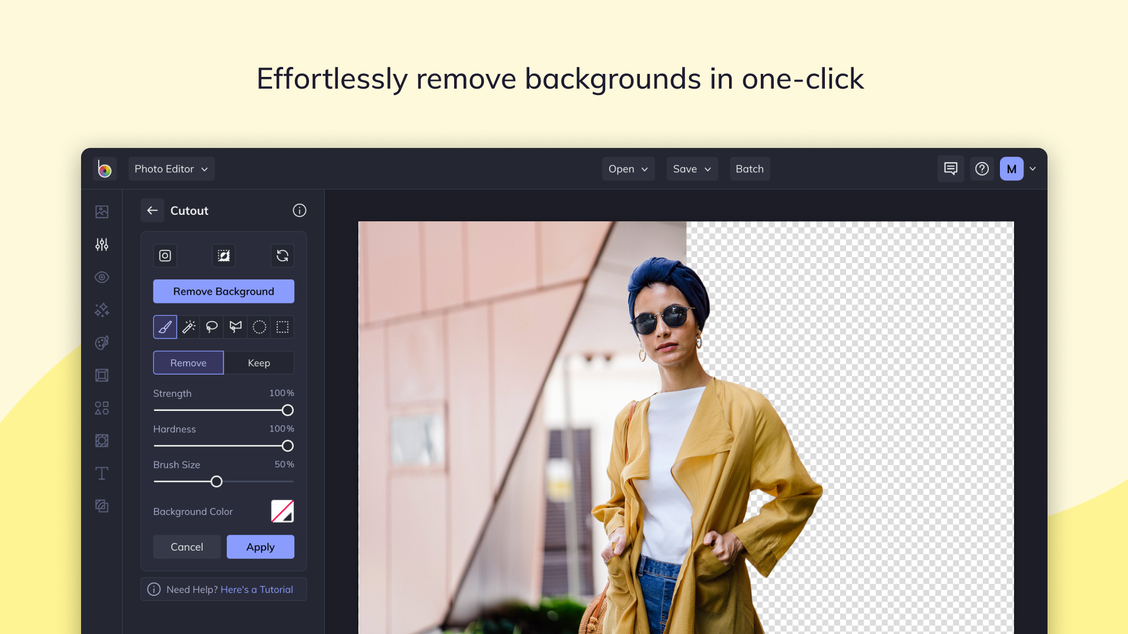Click the invert selection icon
This screenshot has width=1128, height=634.
pyautogui.click(x=224, y=255)
